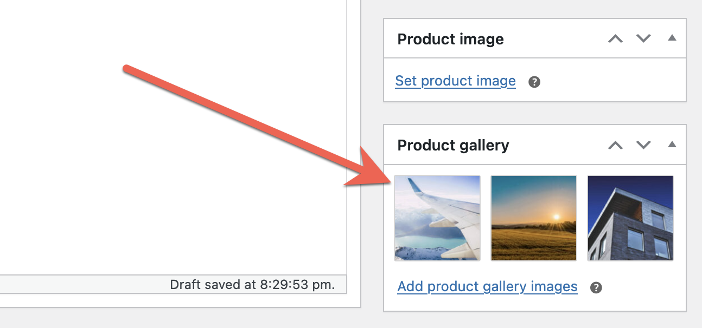
Task: Open help tip beside Add product gallery images
Action: pyautogui.click(x=596, y=287)
